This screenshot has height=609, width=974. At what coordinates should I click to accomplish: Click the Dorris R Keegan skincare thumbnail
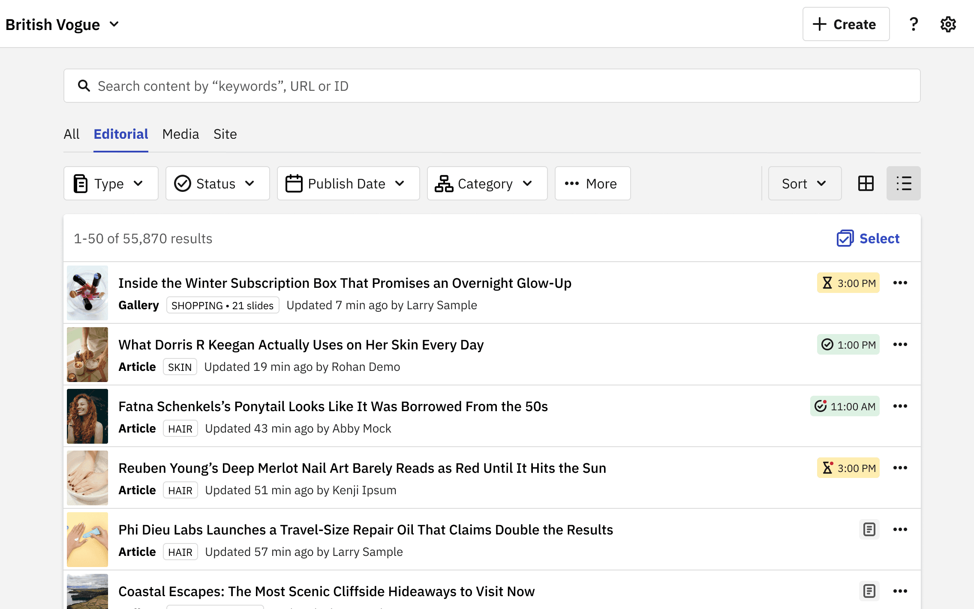[x=87, y=355]
